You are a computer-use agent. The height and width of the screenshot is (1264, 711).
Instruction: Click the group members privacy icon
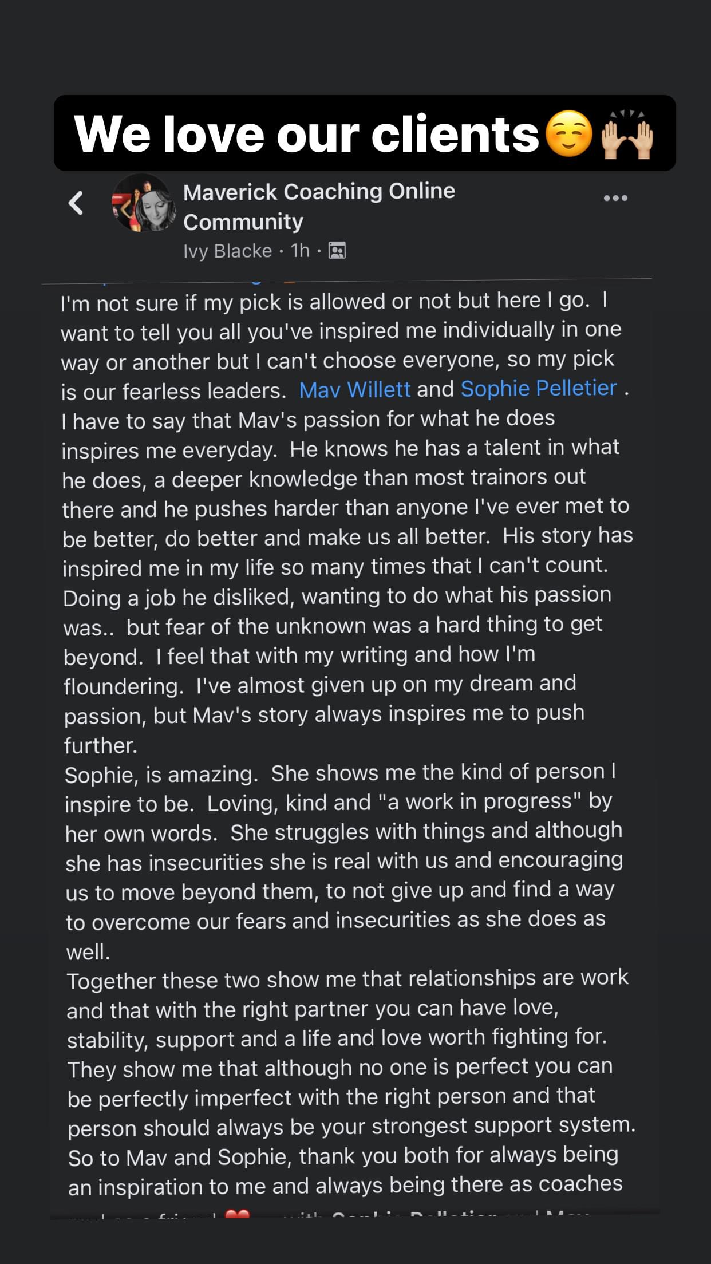(337, 251)
